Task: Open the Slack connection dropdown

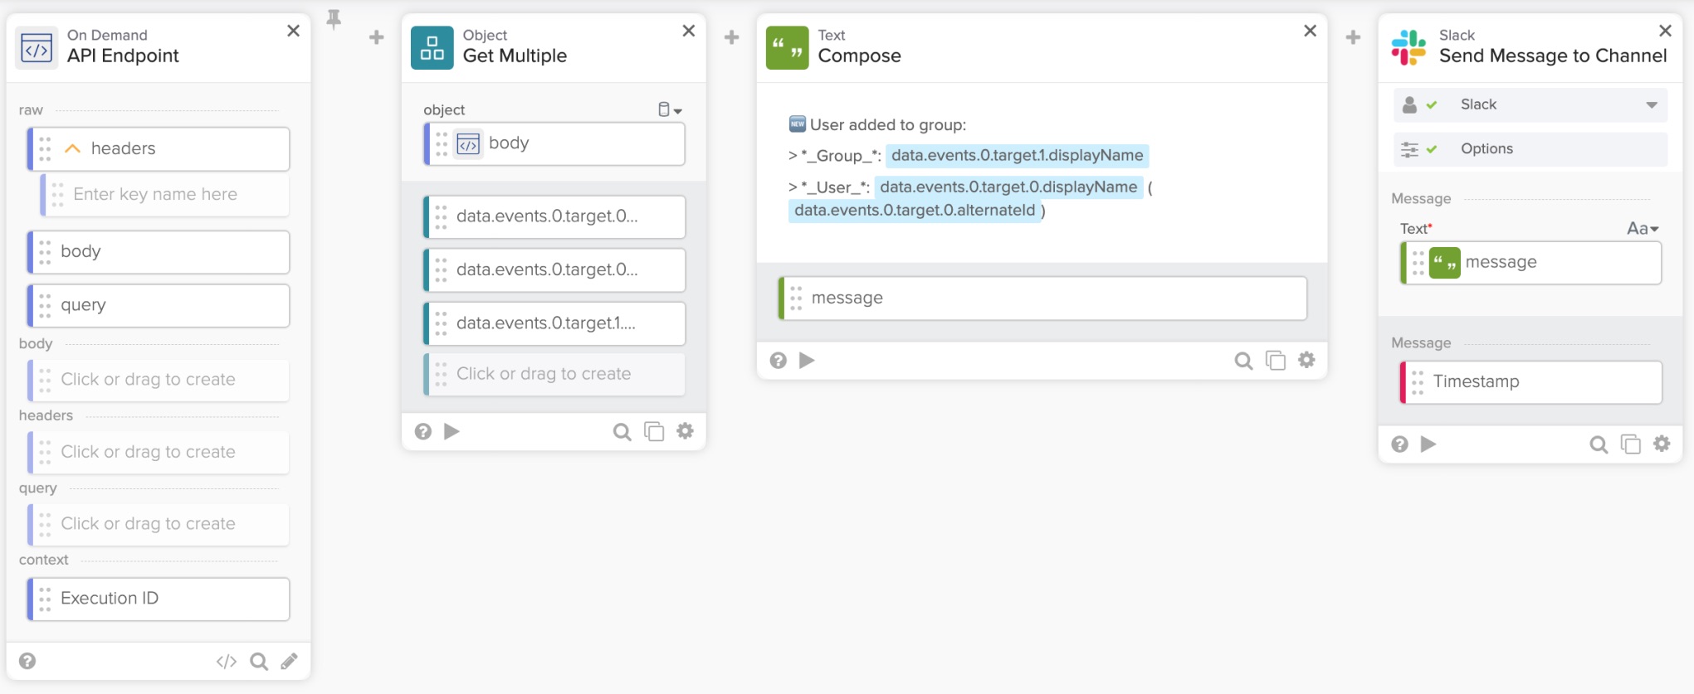Action: (1651, 104)
